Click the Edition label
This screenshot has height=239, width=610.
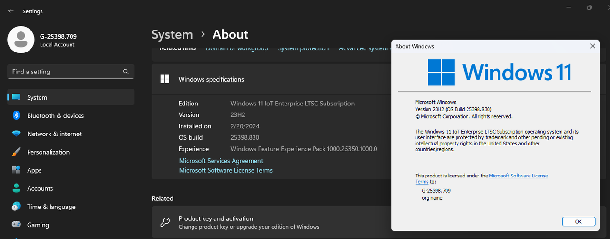(x=188, y=103)
